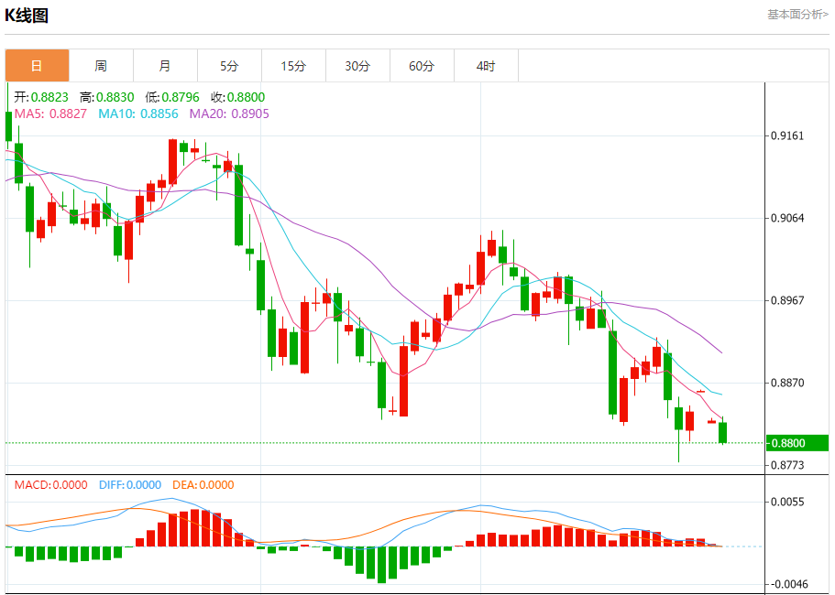The image size is (835, 595).
Task: Switch to the 周 weekly tab
Action: coord(101,65)
